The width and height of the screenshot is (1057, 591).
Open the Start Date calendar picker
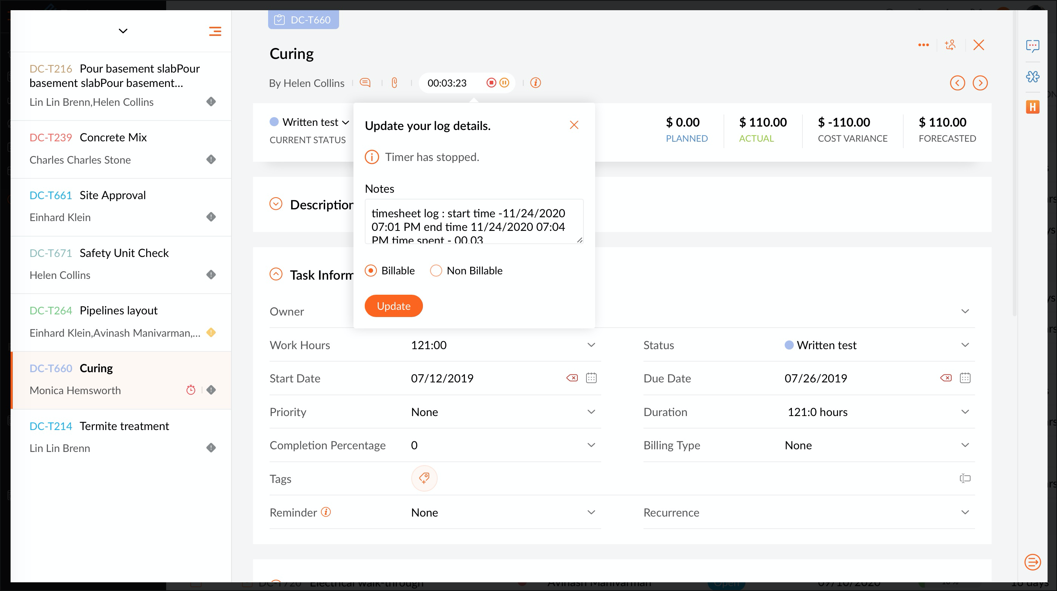point(591,378)
